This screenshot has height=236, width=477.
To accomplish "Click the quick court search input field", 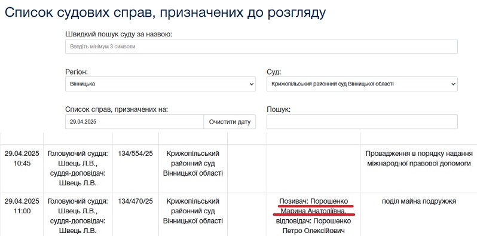I will point(261,47).
